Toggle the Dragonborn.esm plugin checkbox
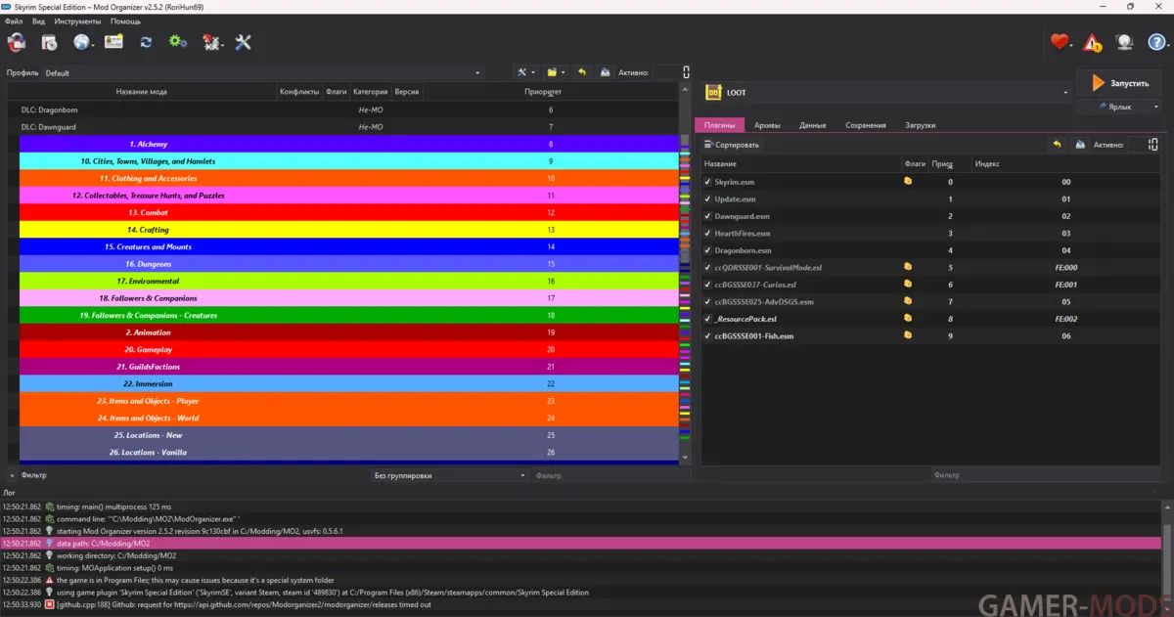 (708, 250)
